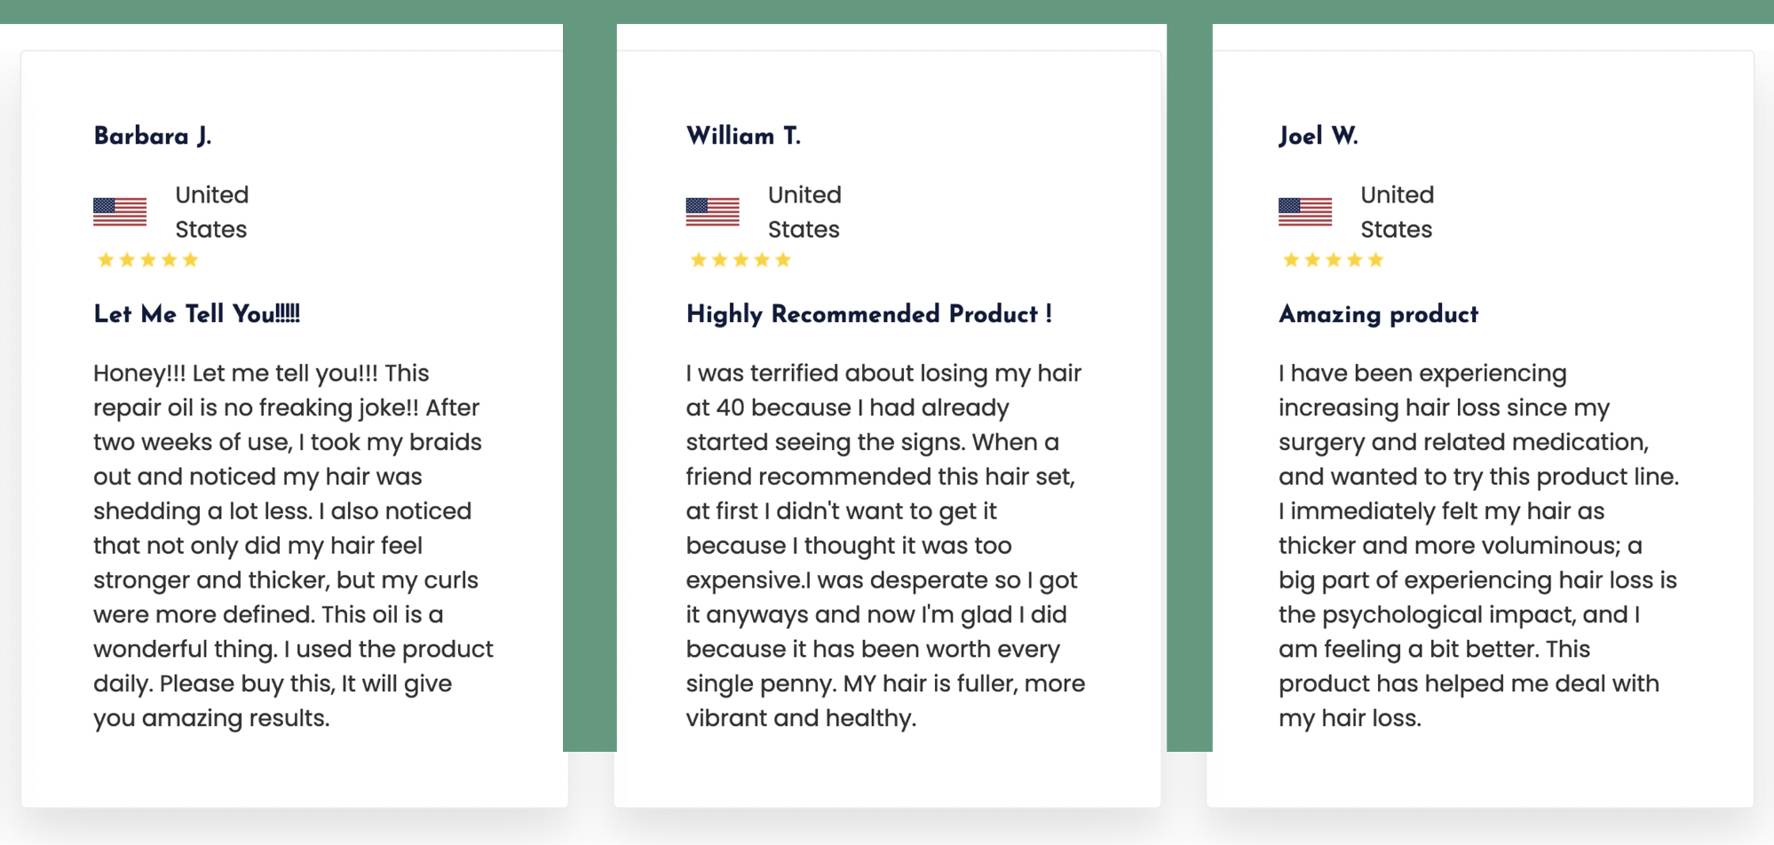Click the US flag in William T.'s review
Viewport: 1774px width, 845px height.
pos(712,212)
